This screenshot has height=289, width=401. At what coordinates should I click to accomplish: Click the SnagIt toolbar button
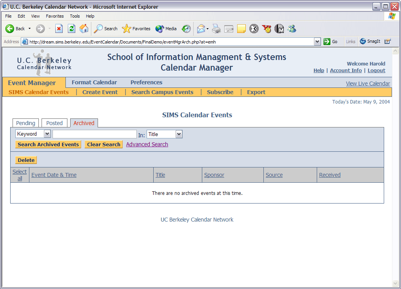370,42
